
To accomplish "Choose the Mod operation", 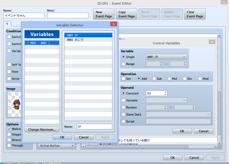I will point(200,79).
